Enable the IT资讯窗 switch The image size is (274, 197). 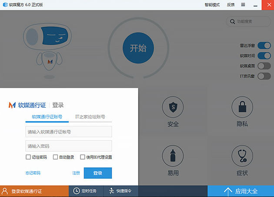coord(264,76)
